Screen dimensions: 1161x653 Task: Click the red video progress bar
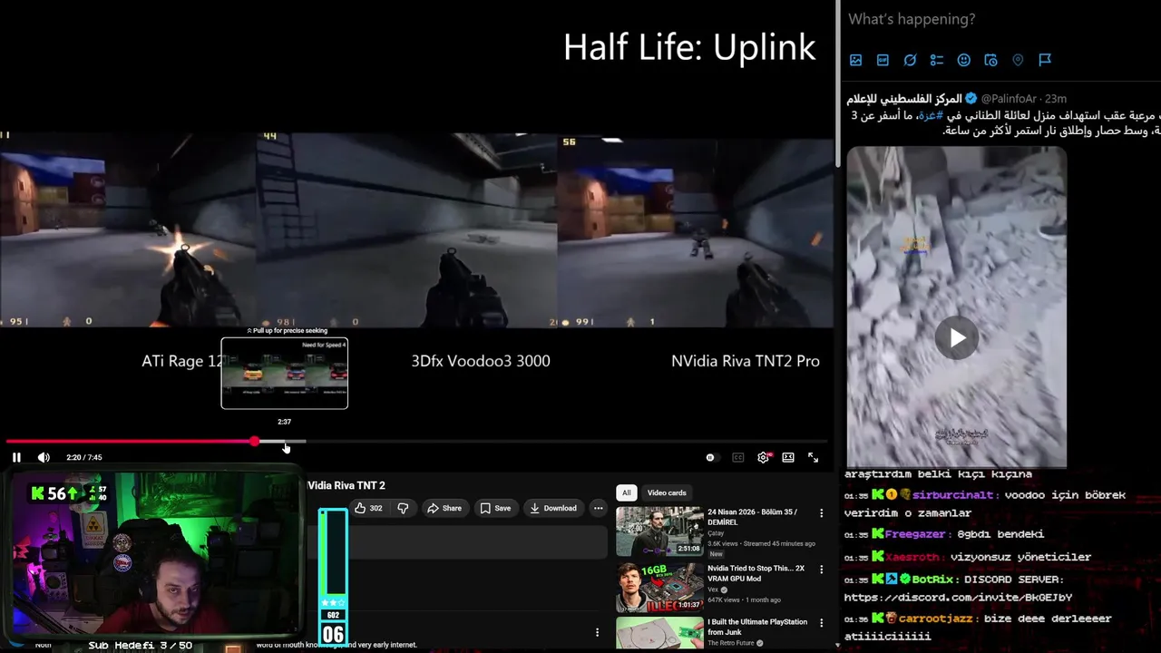tap(131, 442)
